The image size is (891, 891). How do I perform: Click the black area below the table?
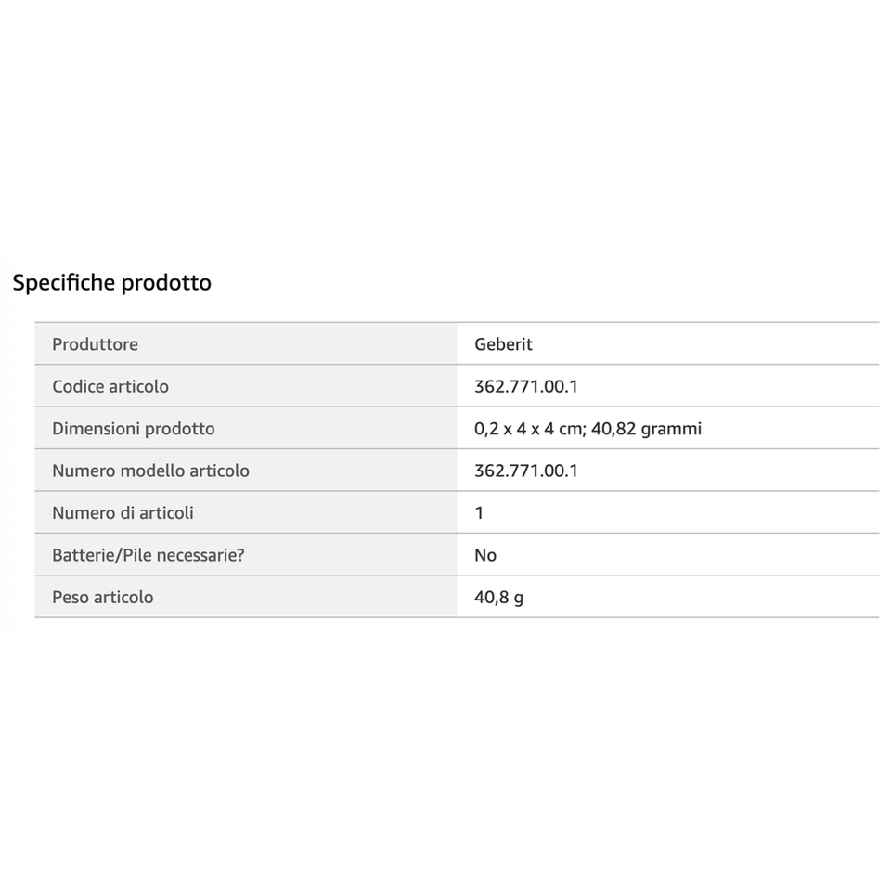(445, 761)
